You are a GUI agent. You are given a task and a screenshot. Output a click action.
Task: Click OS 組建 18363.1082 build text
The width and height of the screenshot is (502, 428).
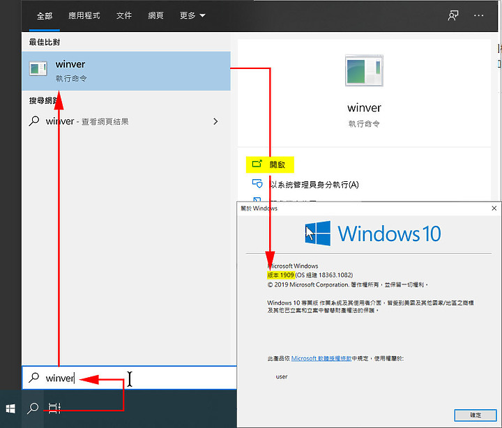coord(324,275)
